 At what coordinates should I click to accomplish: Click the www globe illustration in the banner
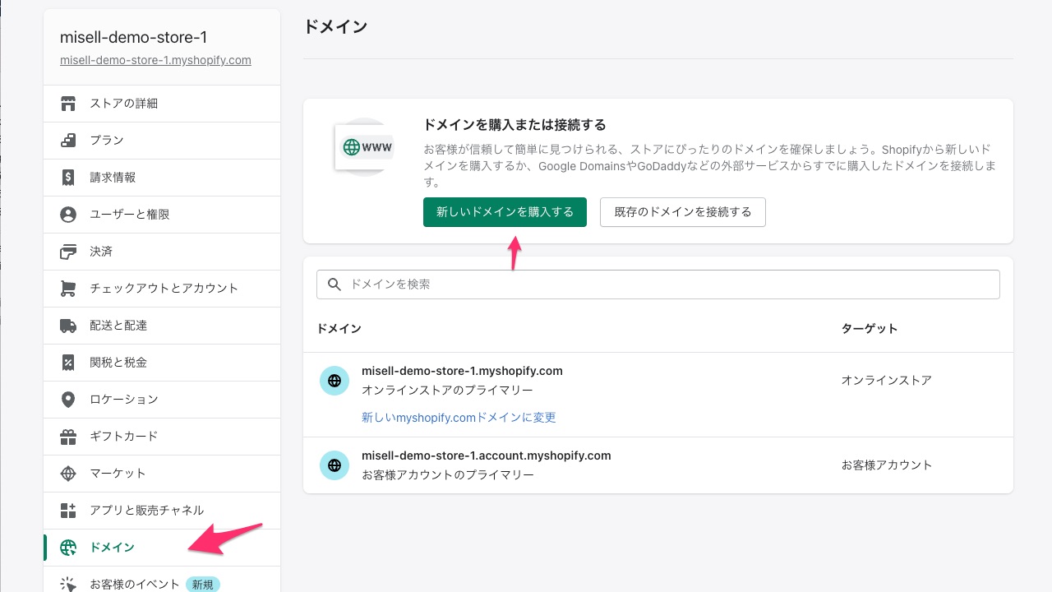pos(364,148)
